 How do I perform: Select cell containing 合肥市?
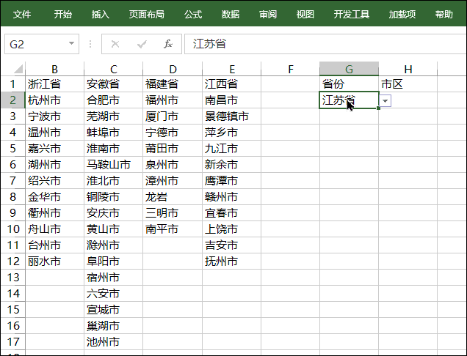(114, 100)
